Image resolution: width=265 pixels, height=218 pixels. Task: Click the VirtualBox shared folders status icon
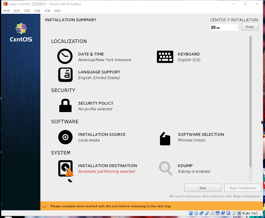(212, 213)
